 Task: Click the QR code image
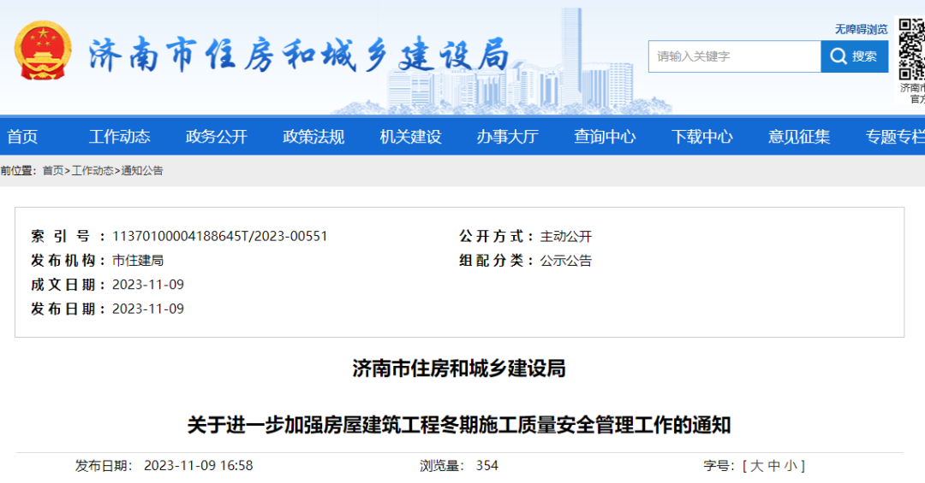tap(911, 50)
